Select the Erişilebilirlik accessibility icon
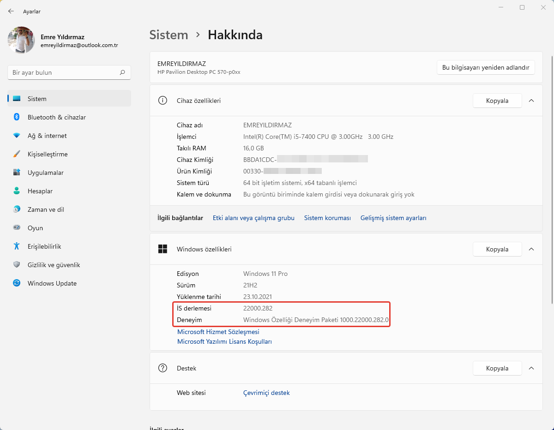 point(17,246)
